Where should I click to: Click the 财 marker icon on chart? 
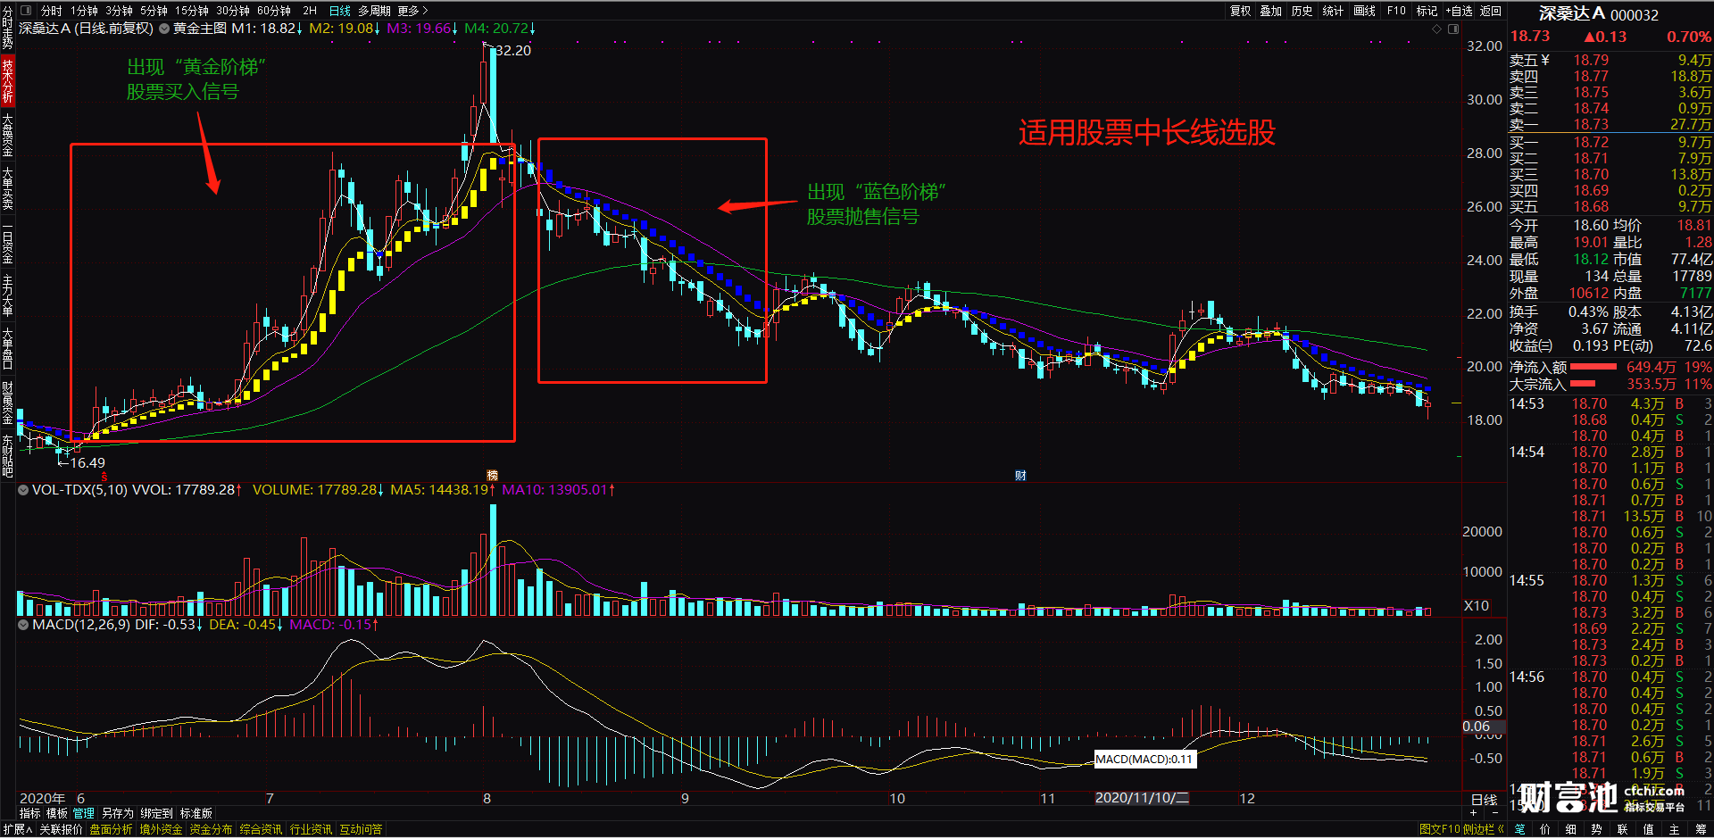1020,476
